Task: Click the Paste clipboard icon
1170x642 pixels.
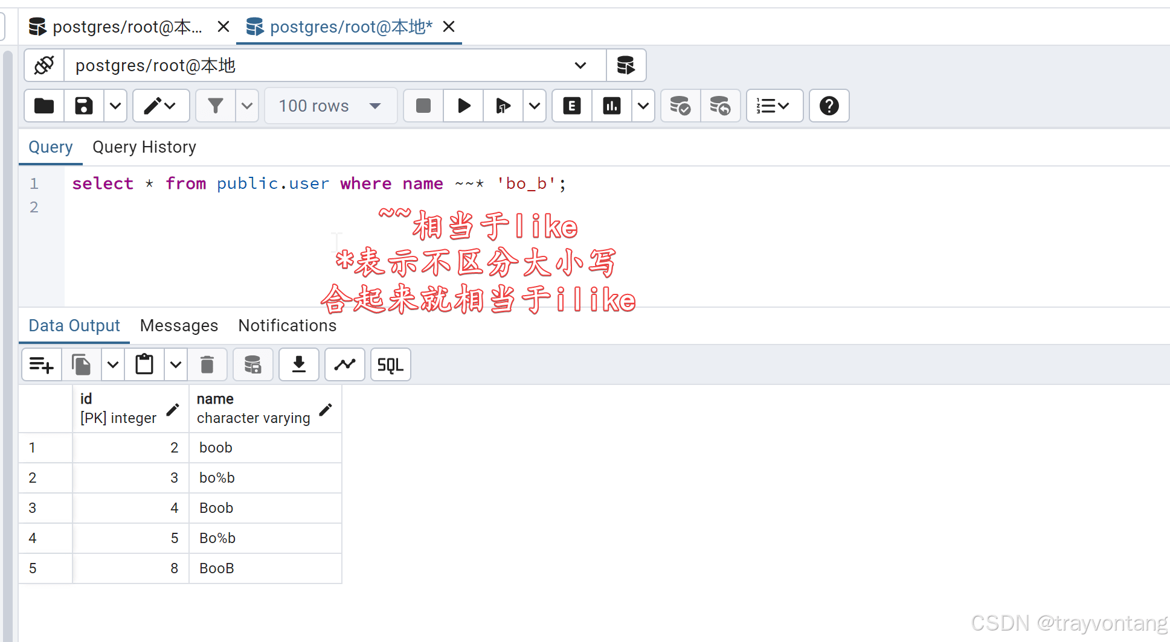Action: tap(144, 364)
